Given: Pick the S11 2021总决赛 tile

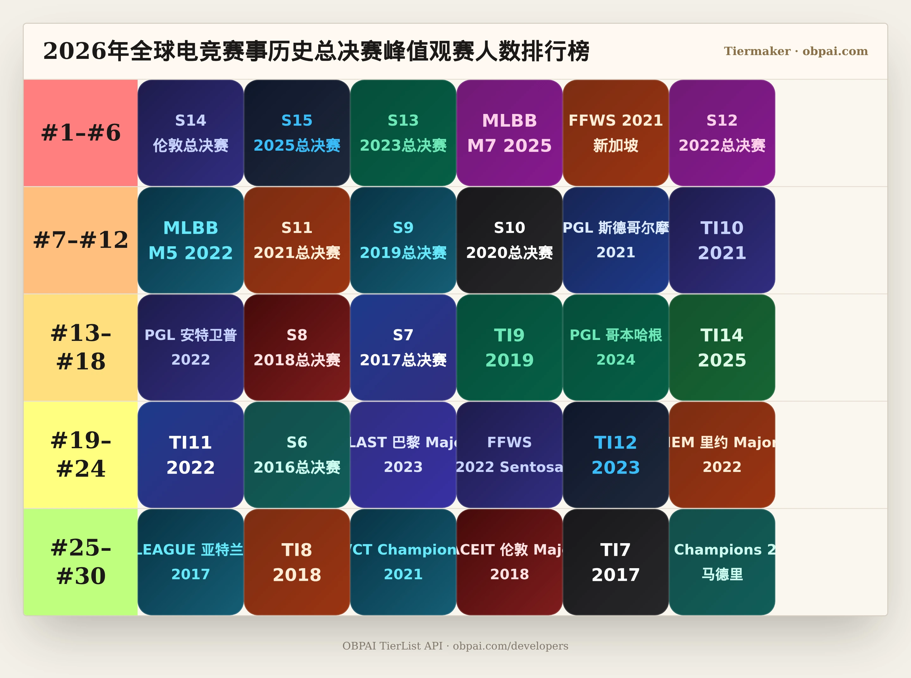Looking at the screenshot, I should (297, 240).
